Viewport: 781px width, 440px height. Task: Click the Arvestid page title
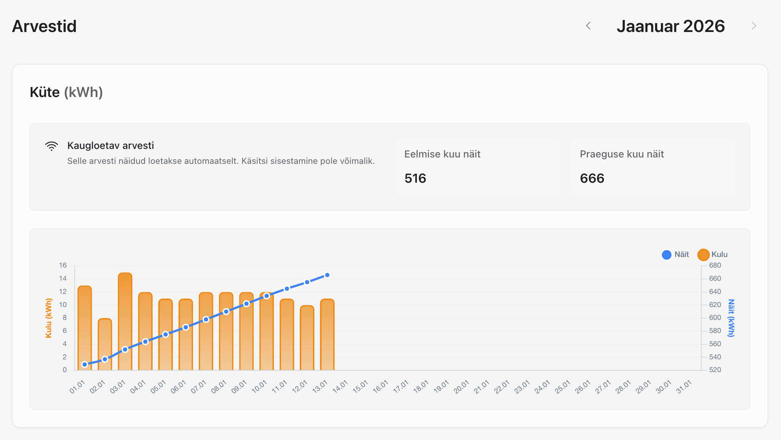(44, 26)
